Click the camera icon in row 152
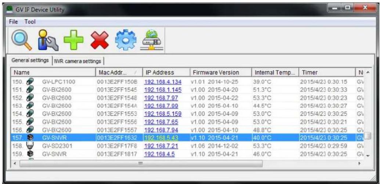380x184 pixels. click(30, 98)
